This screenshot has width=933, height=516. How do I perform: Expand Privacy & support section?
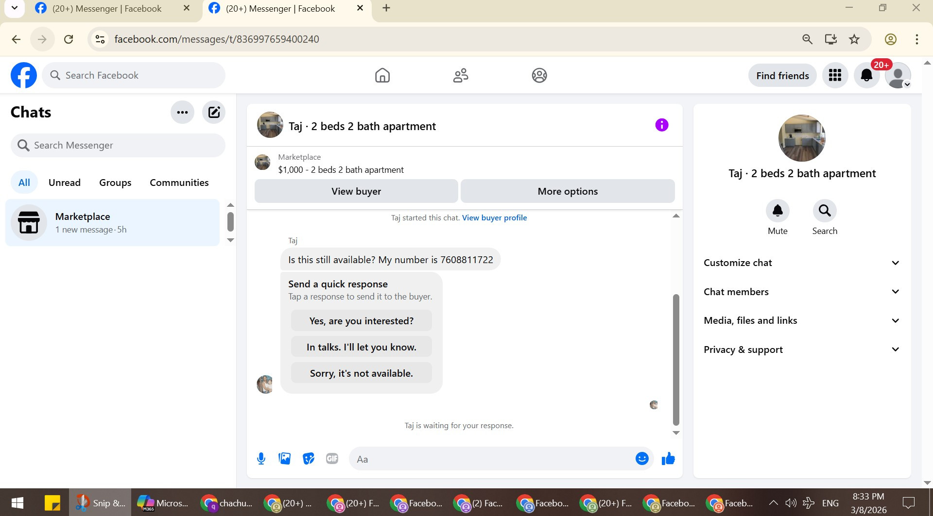[x=802, y=350]
